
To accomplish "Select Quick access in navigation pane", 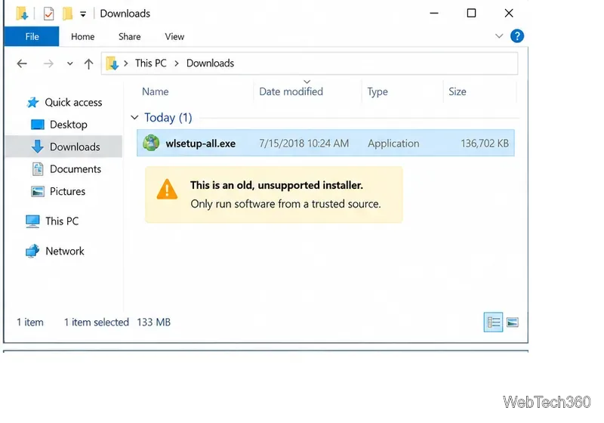I will (x=73, y=103).
